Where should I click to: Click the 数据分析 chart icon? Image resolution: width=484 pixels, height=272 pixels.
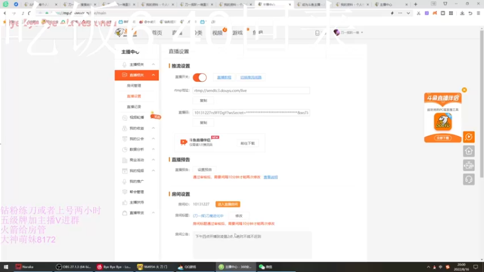point(125,149)
